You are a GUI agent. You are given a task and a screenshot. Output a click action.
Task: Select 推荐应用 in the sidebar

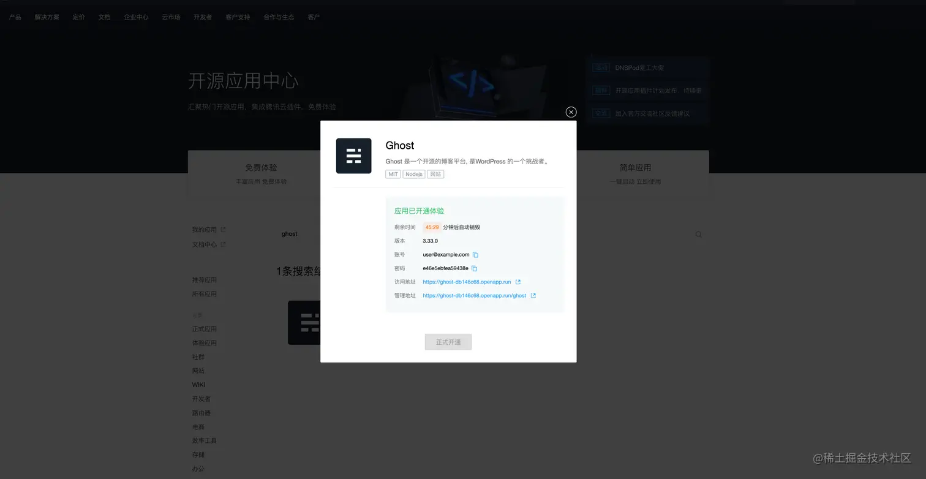click(205, 280)
